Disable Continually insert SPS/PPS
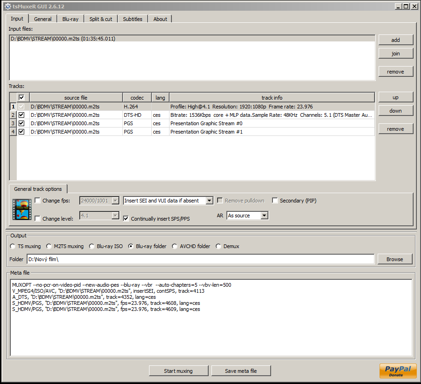The height and width of the screenshot is (384, 421). [x=126, y=218]
